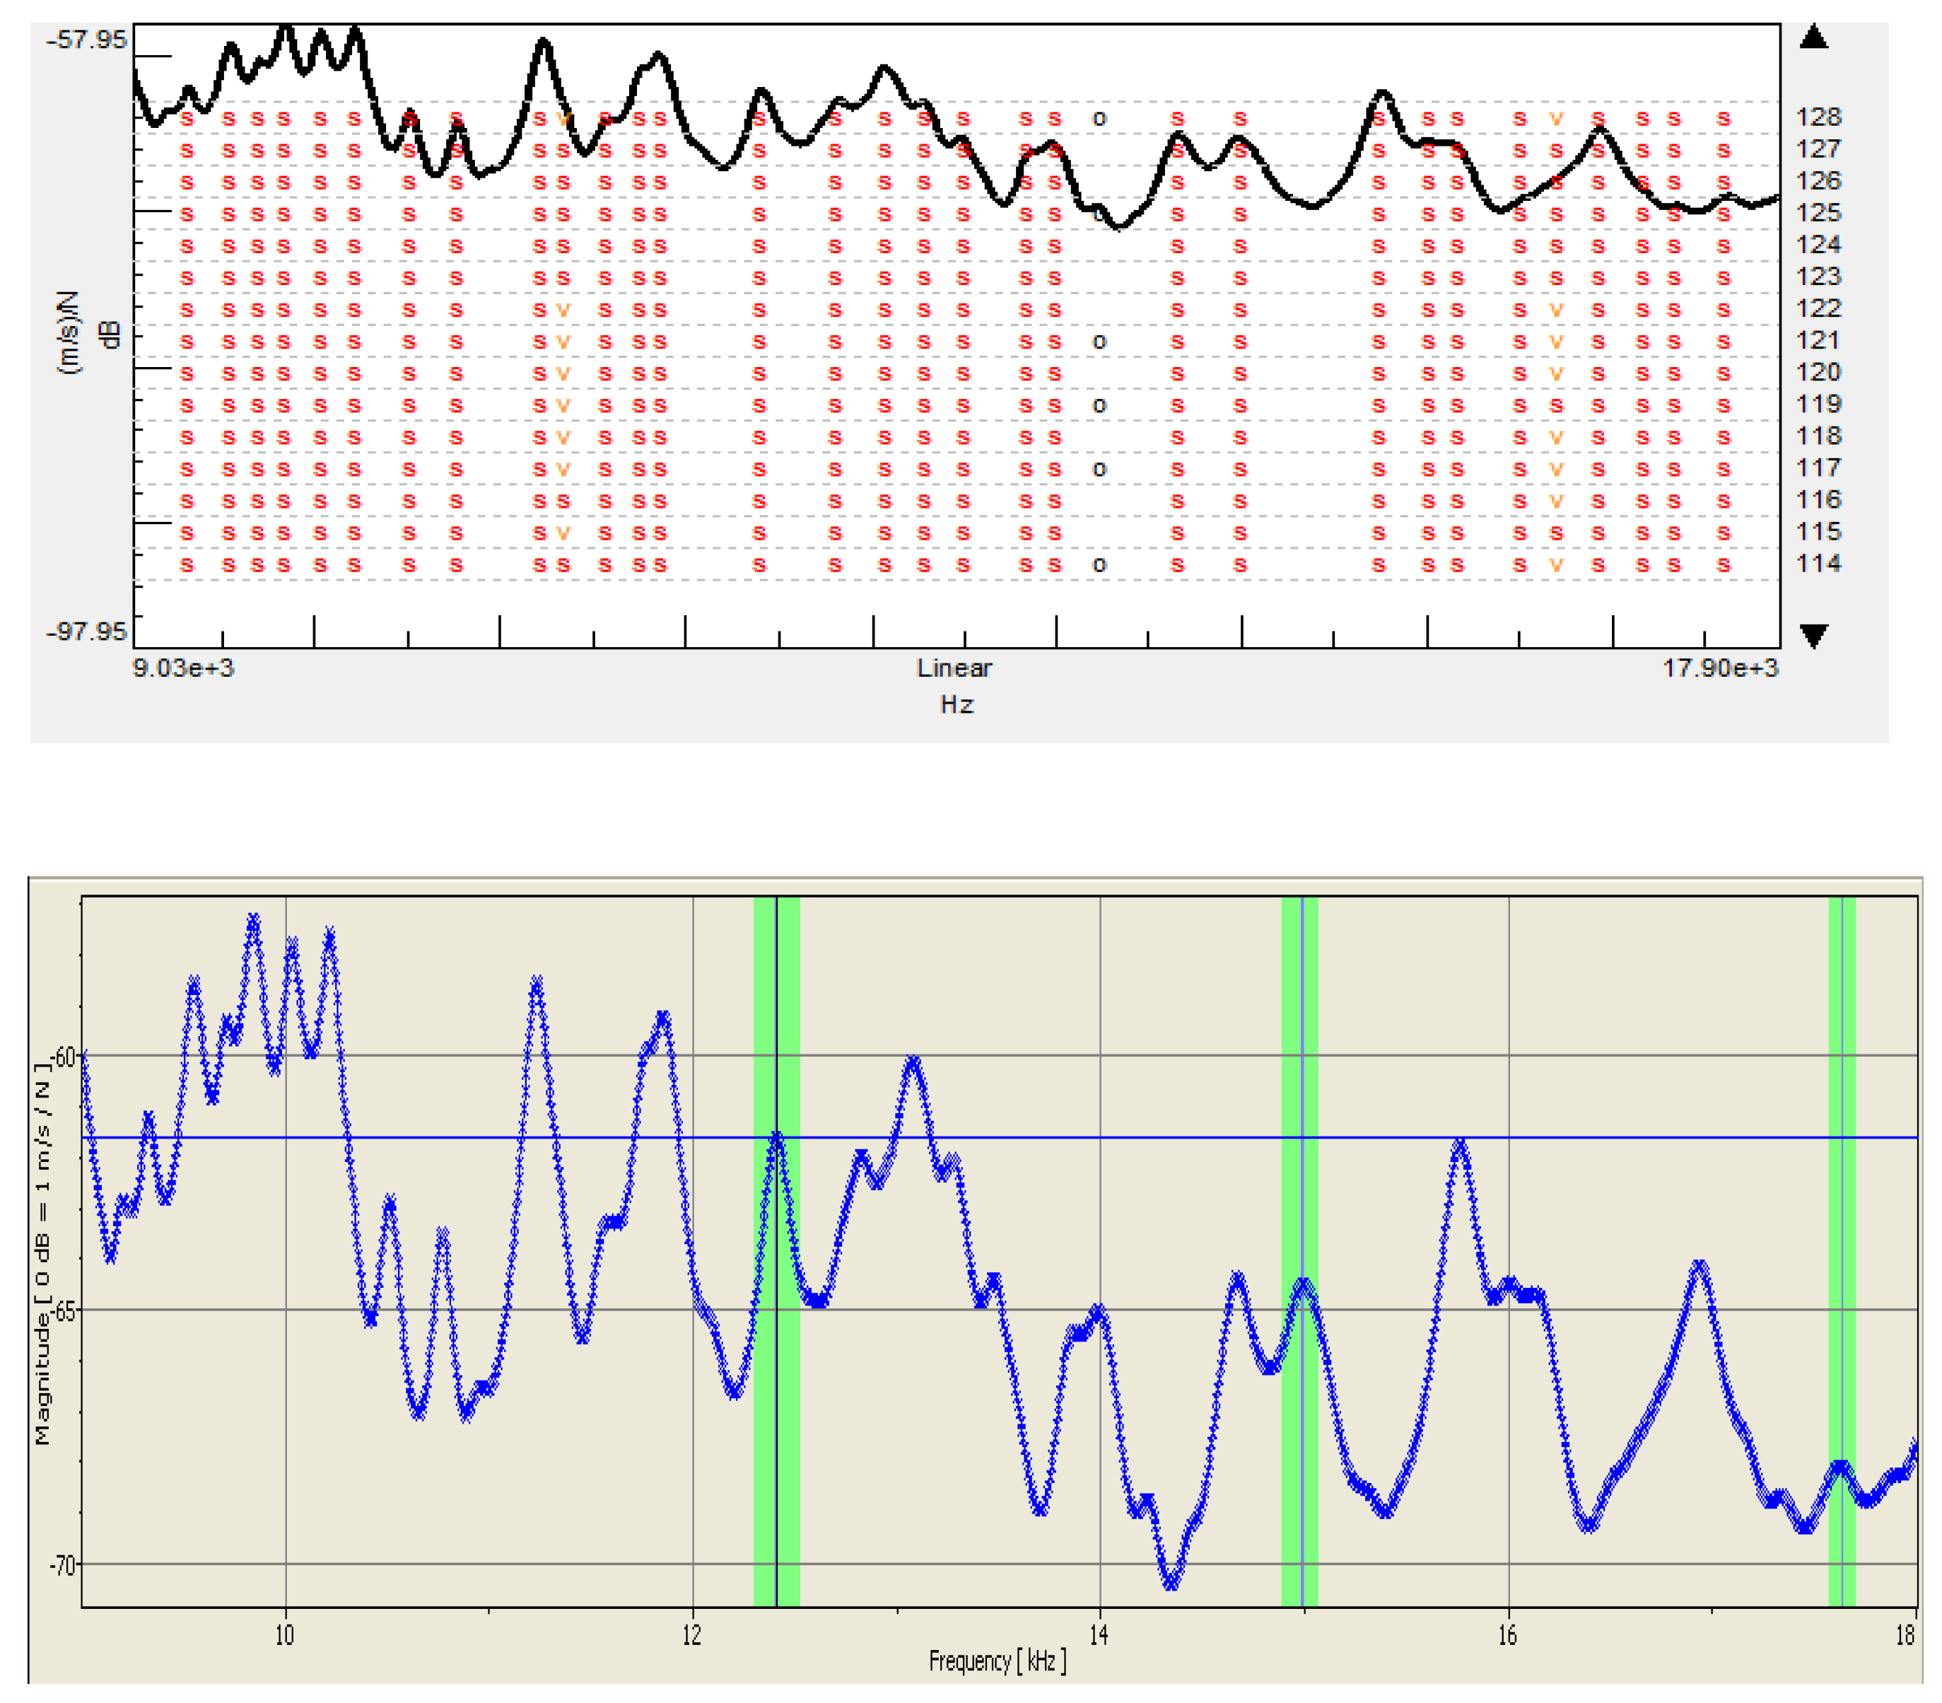Click the black 'o' pole at order 114
The height and width of the screenshot is (1703, 1942).
1099,564
